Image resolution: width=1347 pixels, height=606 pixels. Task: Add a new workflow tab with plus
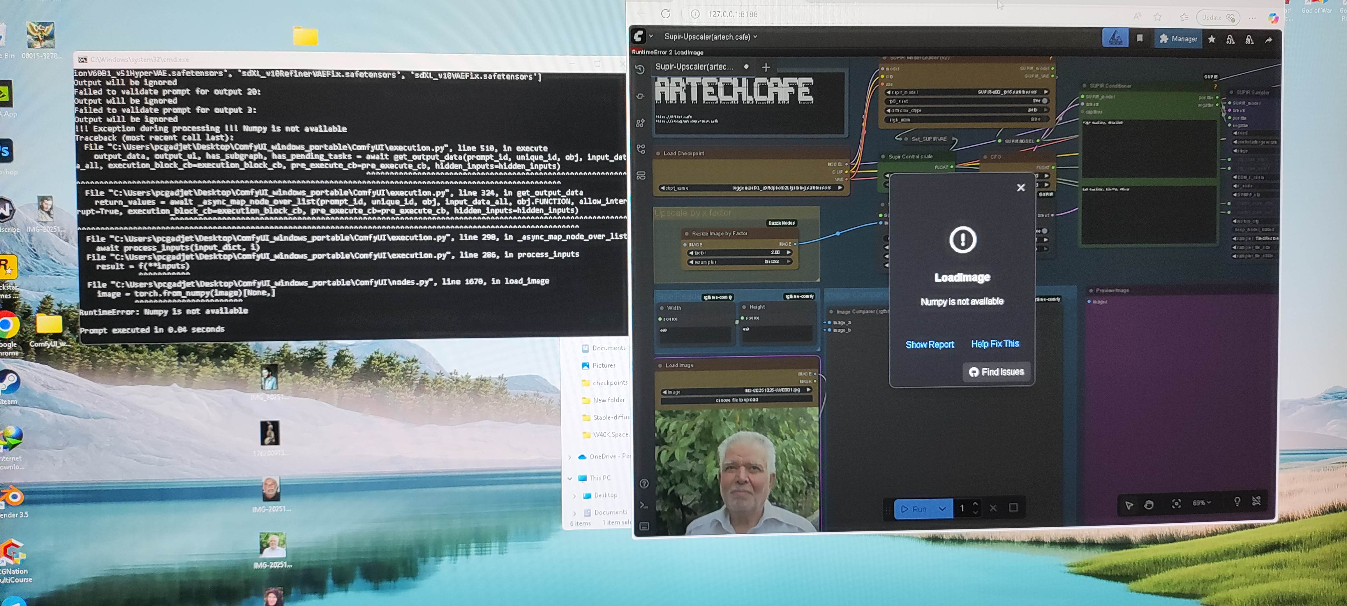coord(766,68)
